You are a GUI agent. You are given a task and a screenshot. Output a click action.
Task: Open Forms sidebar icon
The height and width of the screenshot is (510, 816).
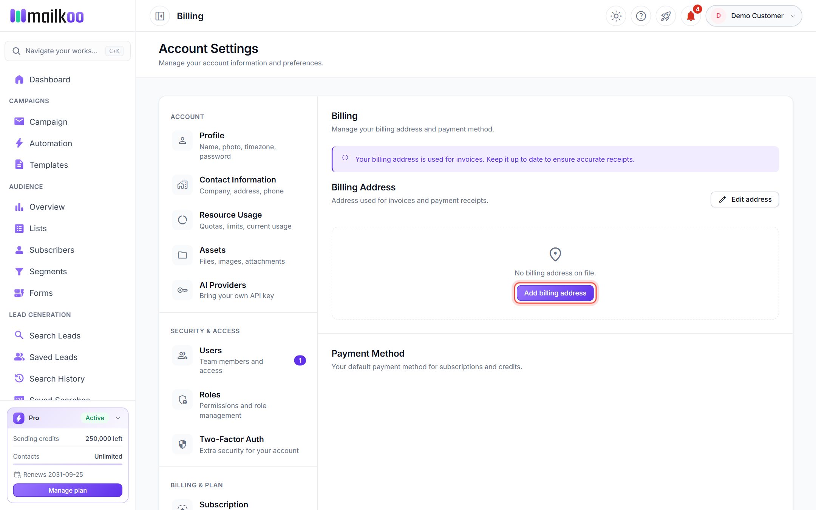[x=19, y=293]
